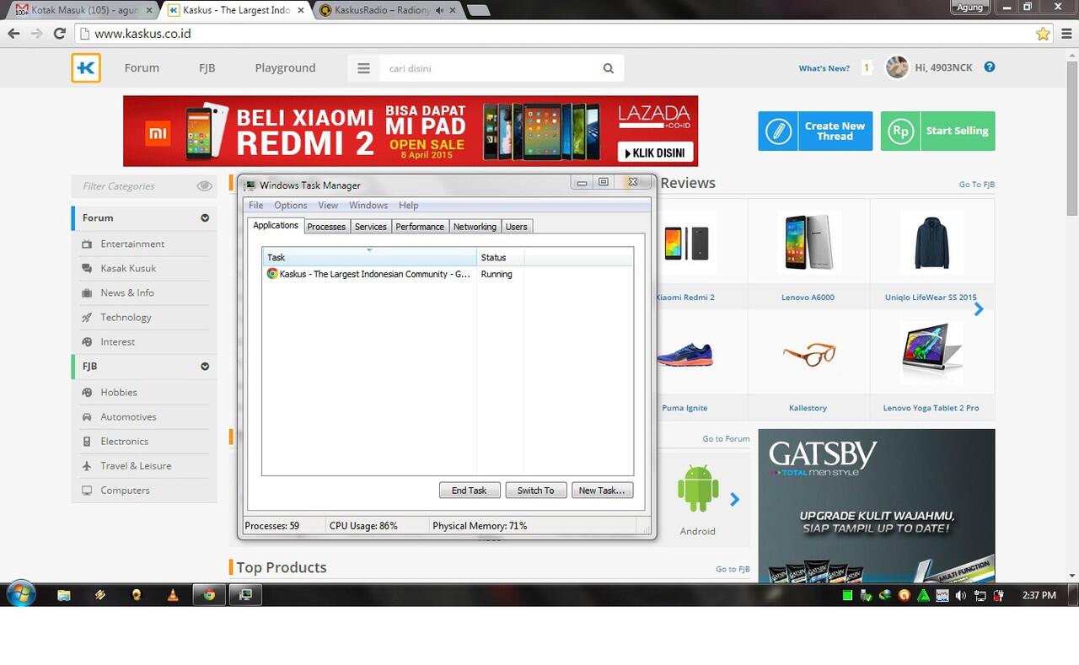Follow the Go to Forum link
1079x665 pixels.
[x=726, y=438]
